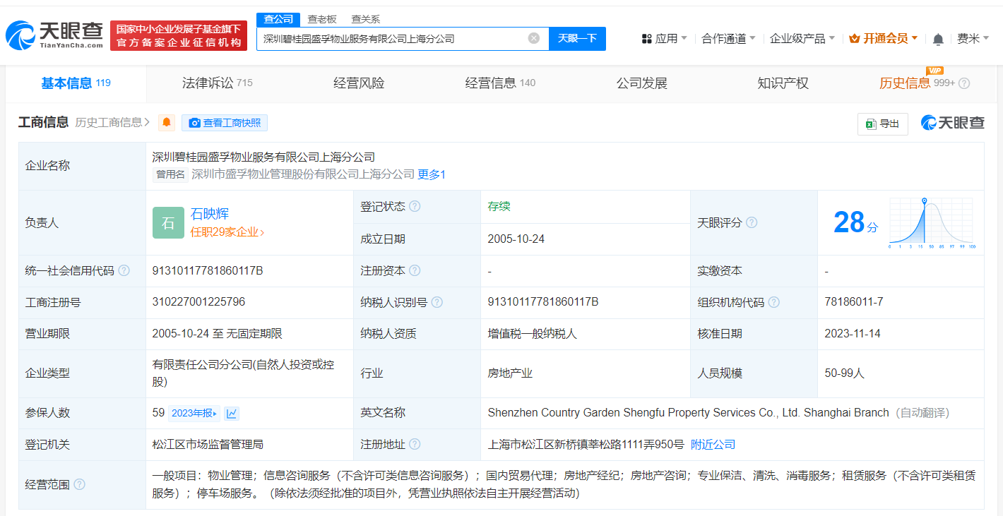The height and width of the screenshot is (516, 1003).
Task: Click the credit code 91310117781860117B next to 统一社会信用代码
Action: pyautogui.click(x=208, y=270)
